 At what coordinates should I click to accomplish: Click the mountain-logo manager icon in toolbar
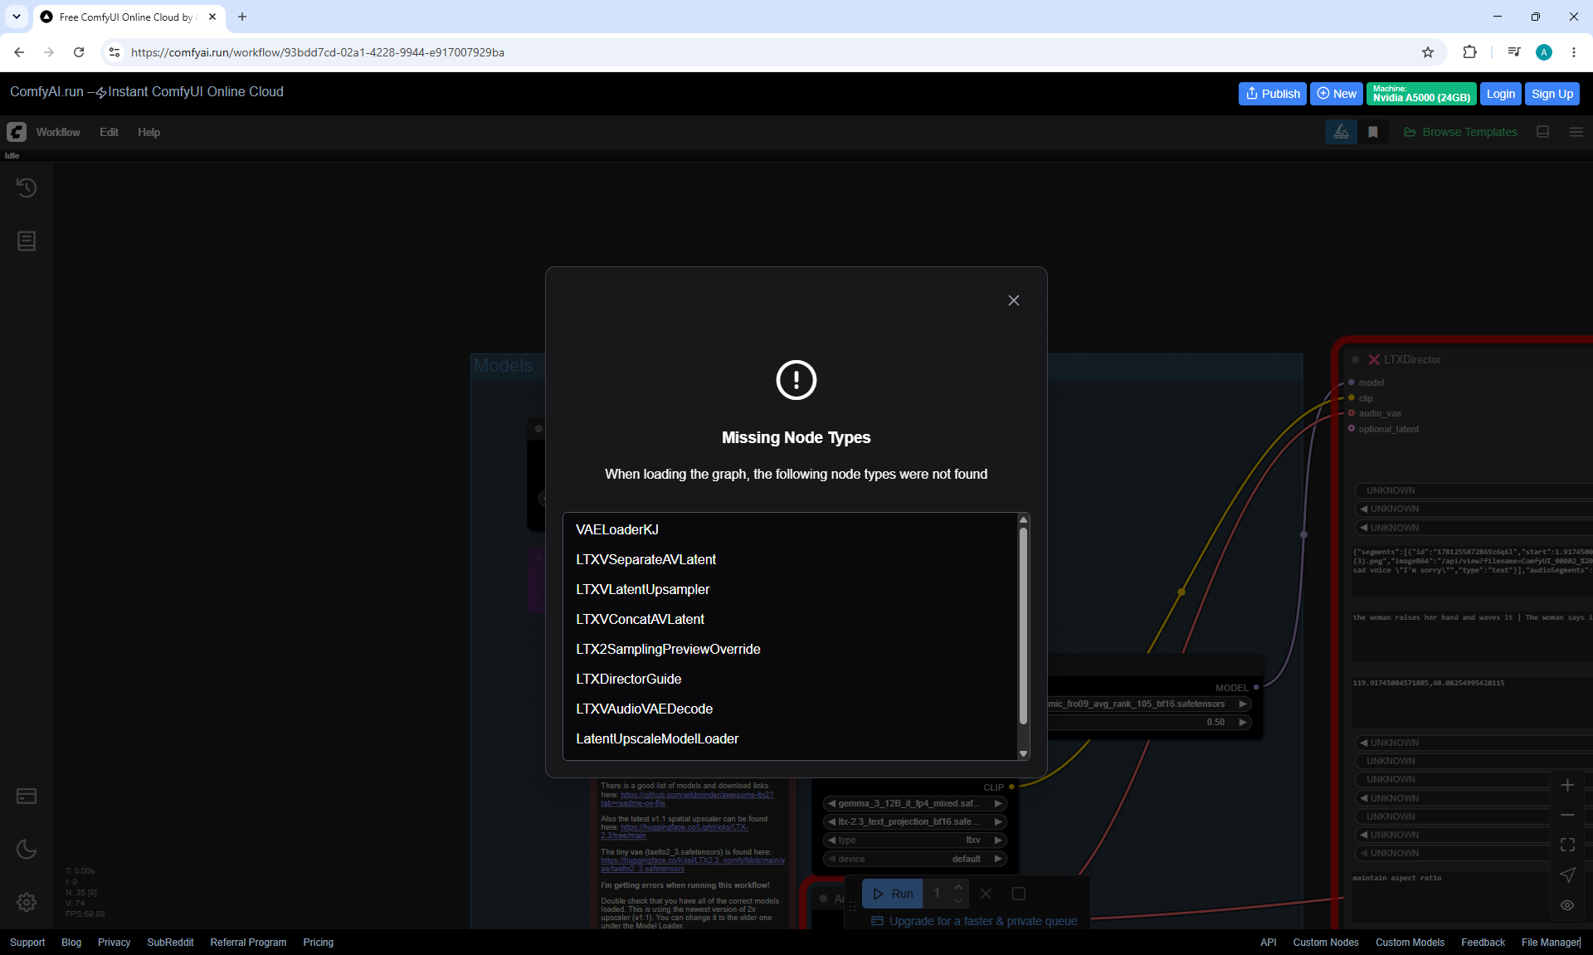pyautogui.click(x=1341, y=132)
